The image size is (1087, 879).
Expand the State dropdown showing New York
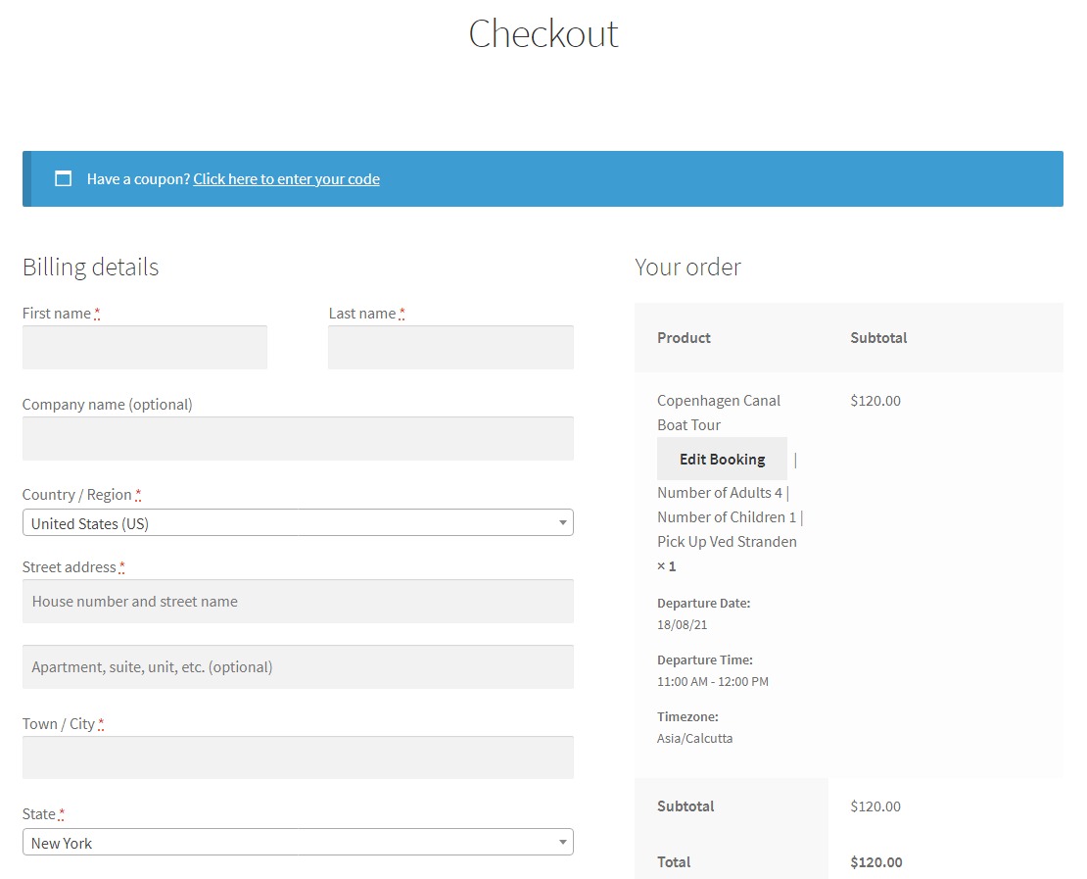coord(298,843)
